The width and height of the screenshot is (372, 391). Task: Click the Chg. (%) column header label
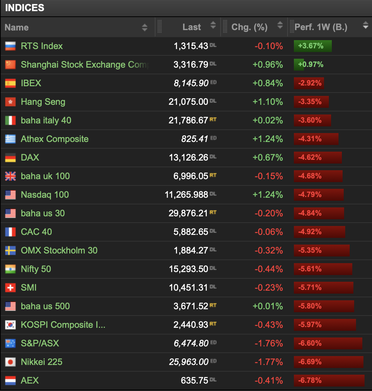tap(249, 27)
